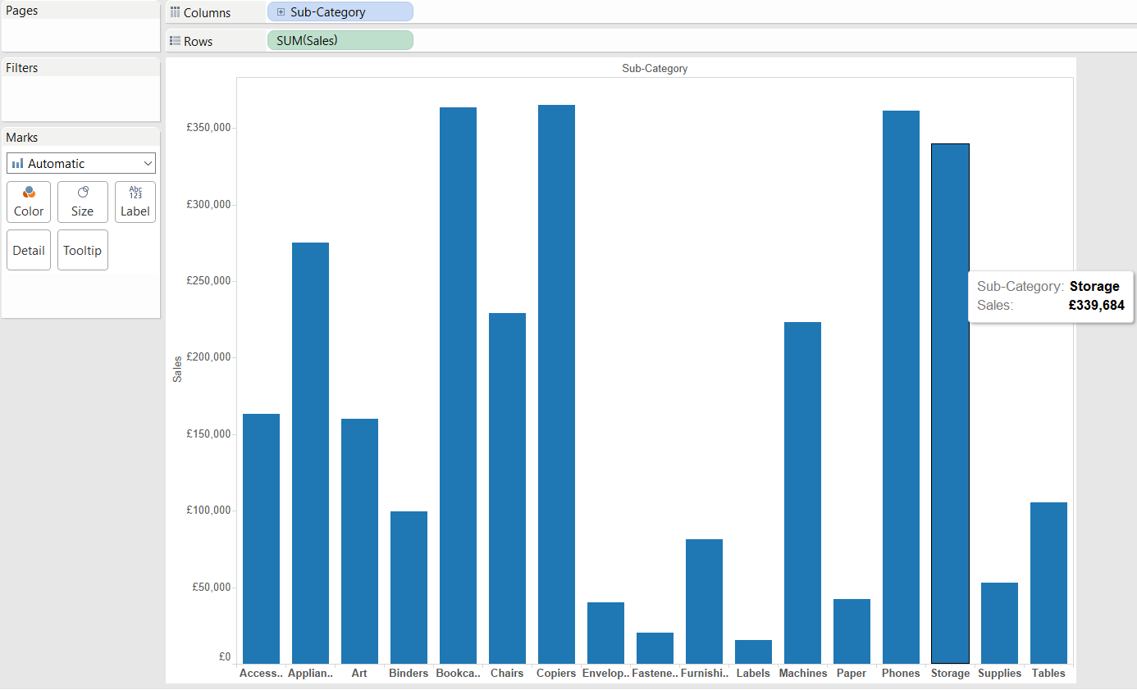Screen dimensions: 1137x690
Task: Click the Copiers bar
Action: pos(556,384)
